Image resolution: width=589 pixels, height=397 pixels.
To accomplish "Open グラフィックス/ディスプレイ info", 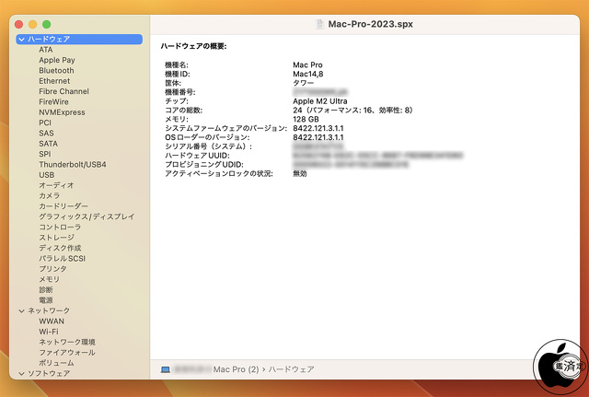I will point(87,216).
